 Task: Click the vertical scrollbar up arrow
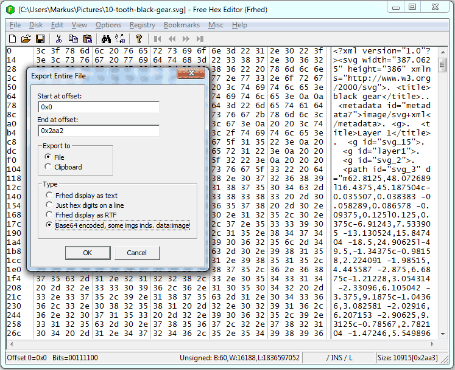pyautogui.click(x=443, y=52)
